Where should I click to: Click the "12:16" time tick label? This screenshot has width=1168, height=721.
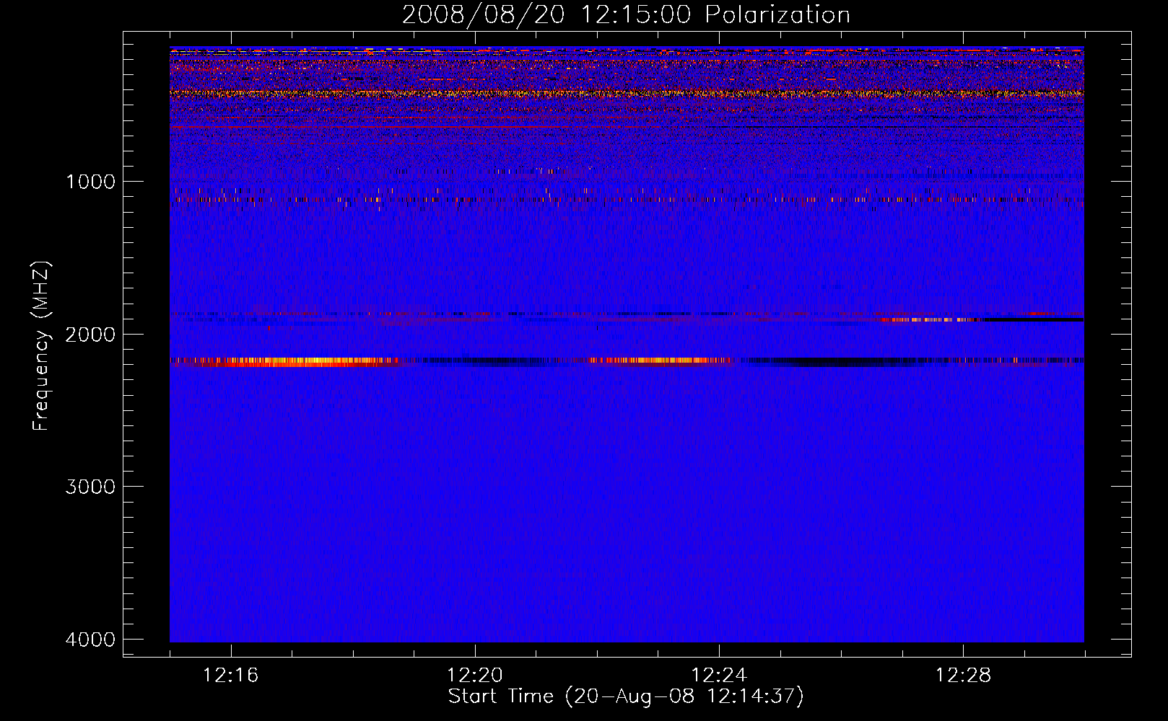(x=230, y=676)
